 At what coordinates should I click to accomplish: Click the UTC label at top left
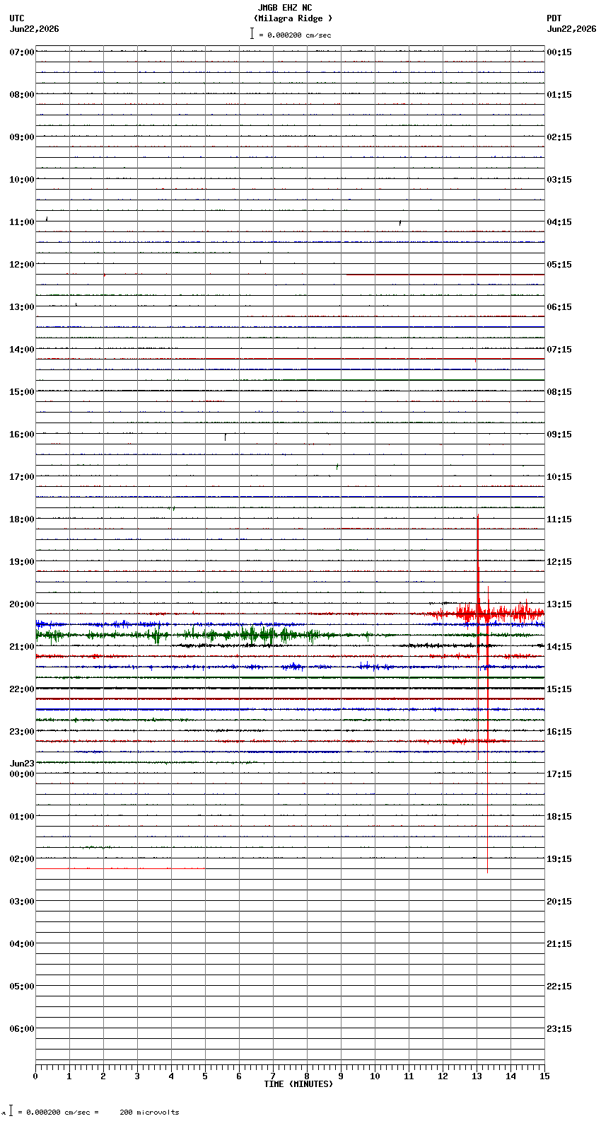17,18
